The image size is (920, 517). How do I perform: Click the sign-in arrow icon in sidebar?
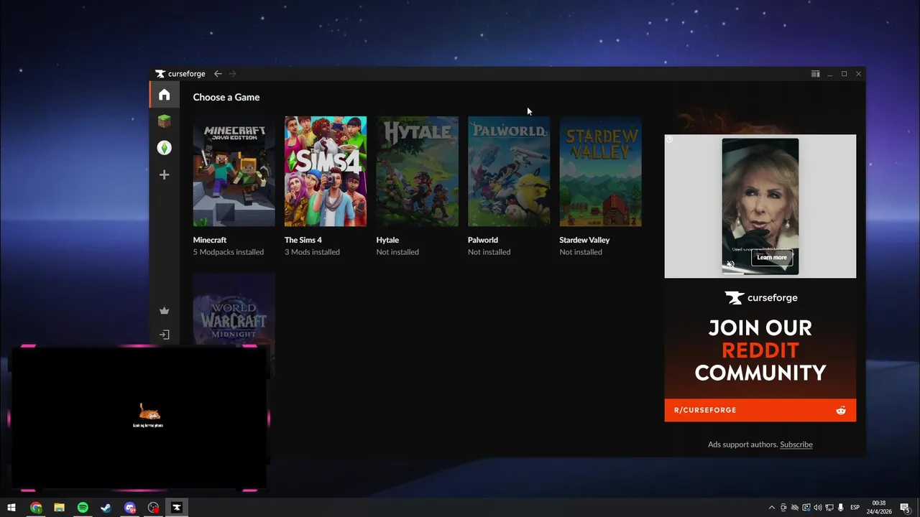tap(165, 335)
